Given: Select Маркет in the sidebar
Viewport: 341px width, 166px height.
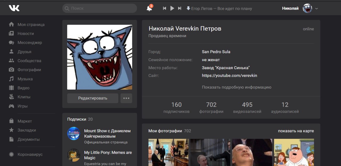Looking at the screenshot, I should click(x=25, y=121).
